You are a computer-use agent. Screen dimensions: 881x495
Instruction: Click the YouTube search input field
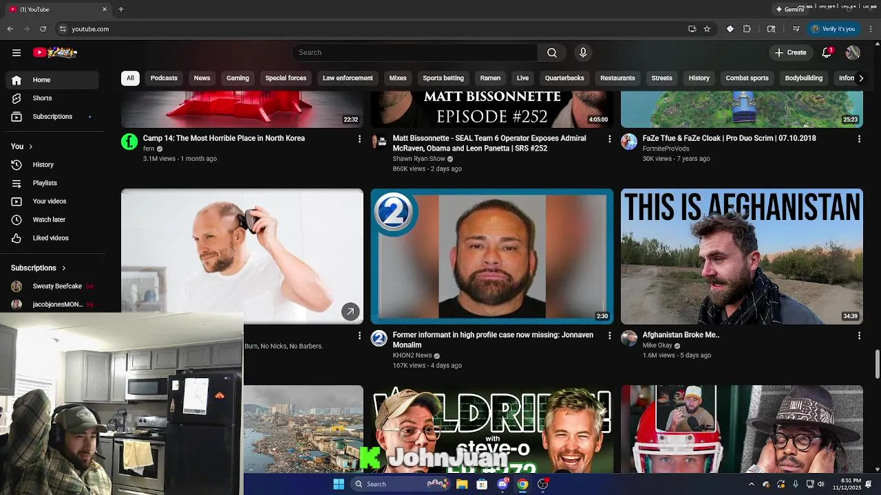[415, 52]
